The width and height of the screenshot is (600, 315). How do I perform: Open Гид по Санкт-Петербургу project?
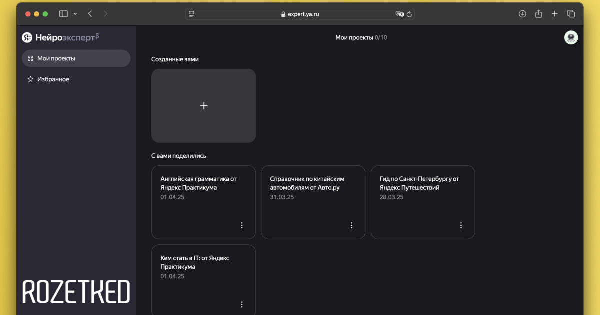coord(423,202)
